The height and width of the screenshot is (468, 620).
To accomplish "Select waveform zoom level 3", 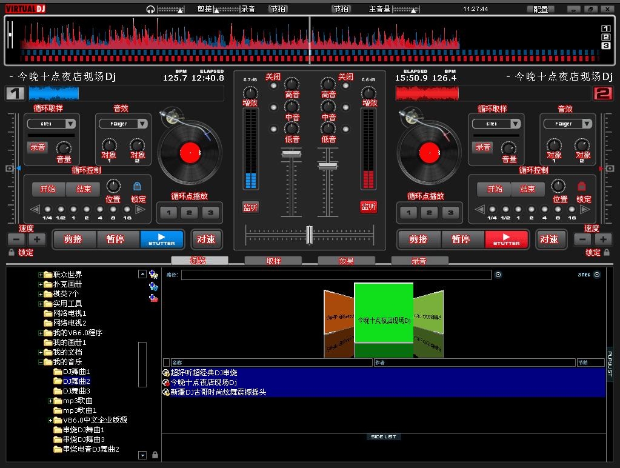I will pos(605,46).
